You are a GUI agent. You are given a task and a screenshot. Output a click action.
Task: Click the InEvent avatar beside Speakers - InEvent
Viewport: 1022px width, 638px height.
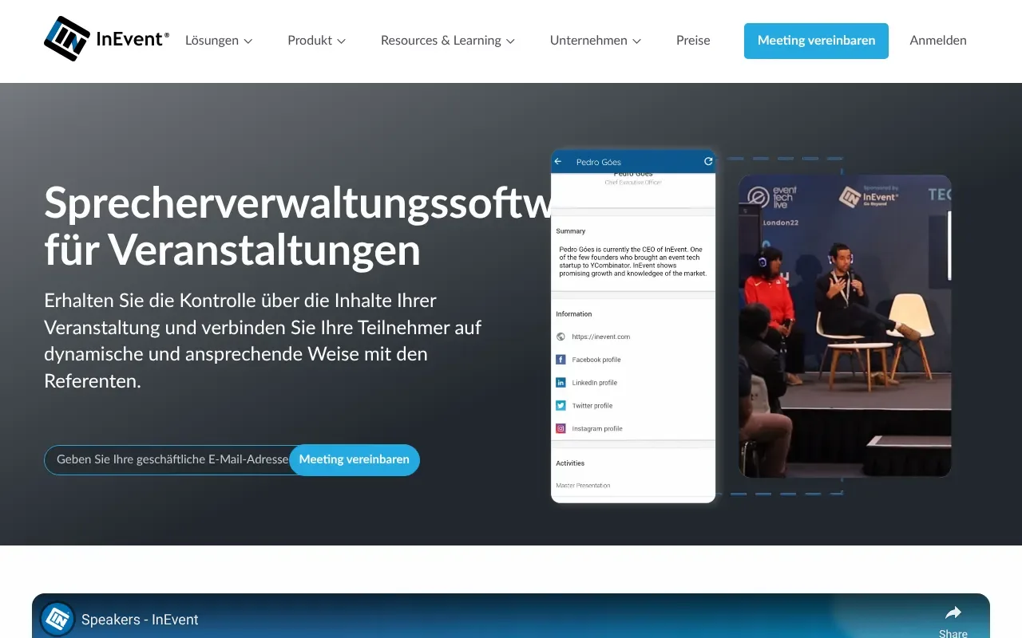point(57,618)
